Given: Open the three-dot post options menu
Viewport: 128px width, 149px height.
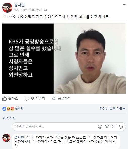Looking at the screenshot, I should pos(124,5).
